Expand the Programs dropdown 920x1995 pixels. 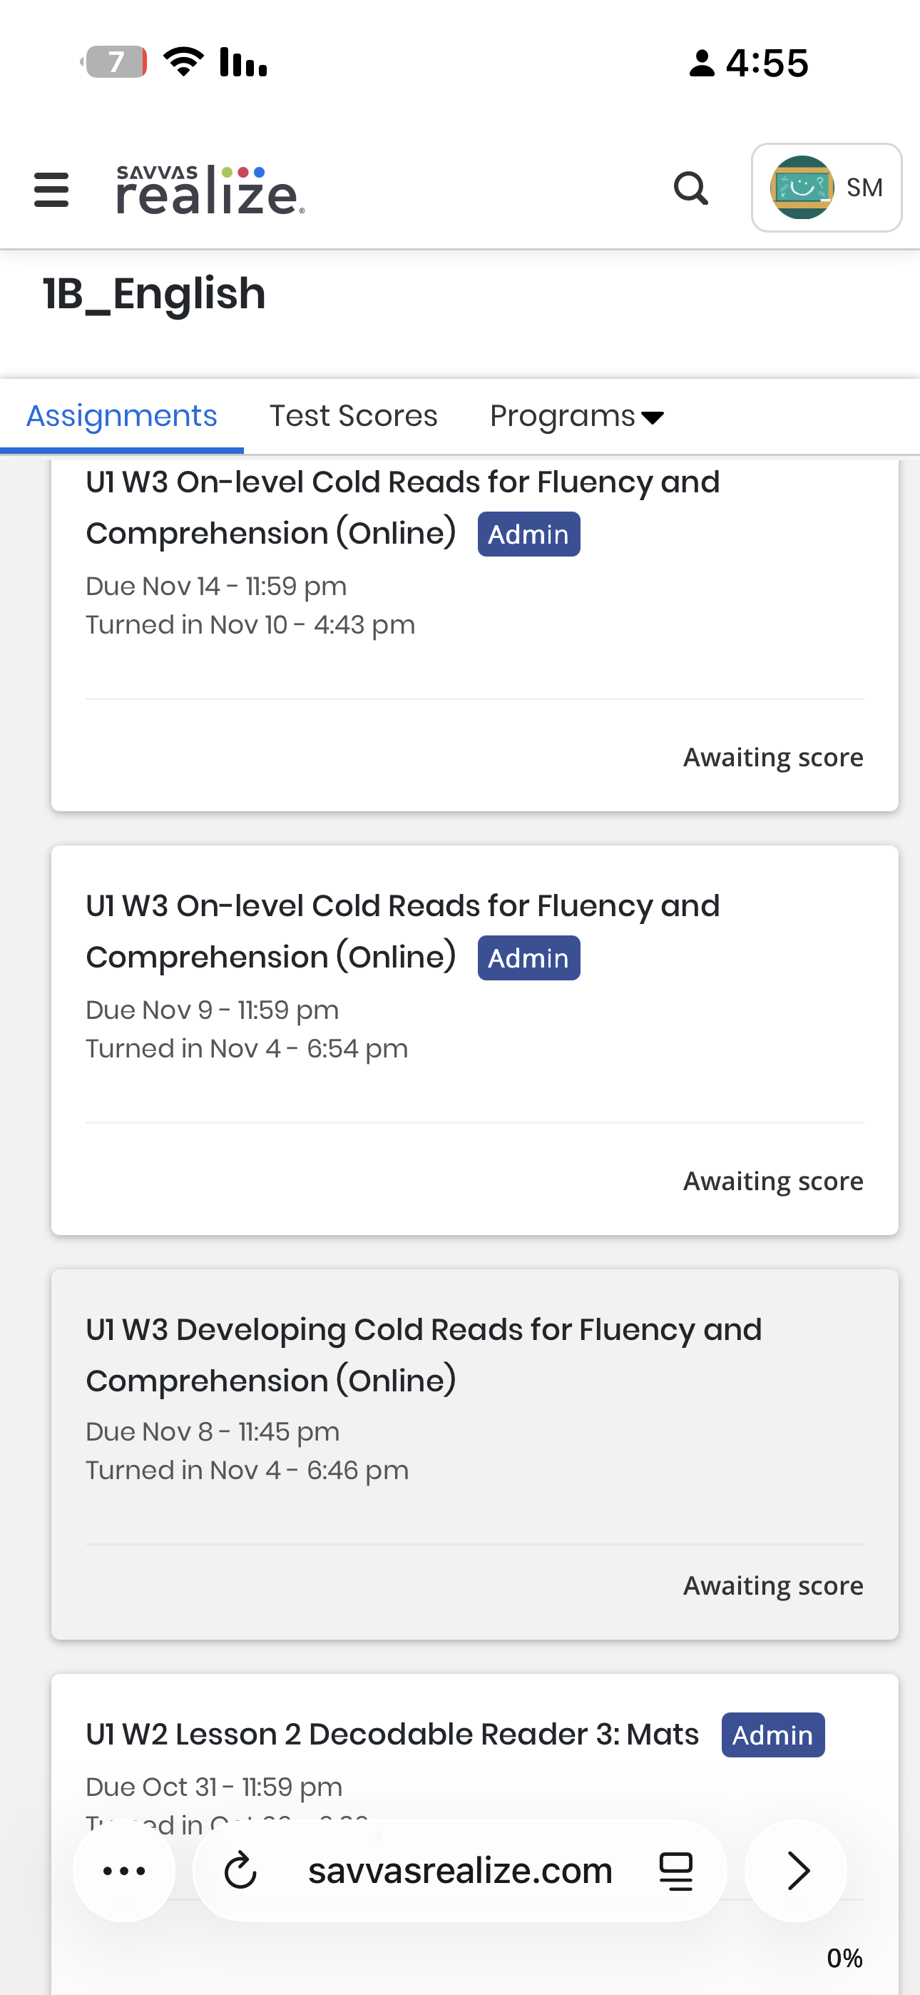click(x=576, y=417)
